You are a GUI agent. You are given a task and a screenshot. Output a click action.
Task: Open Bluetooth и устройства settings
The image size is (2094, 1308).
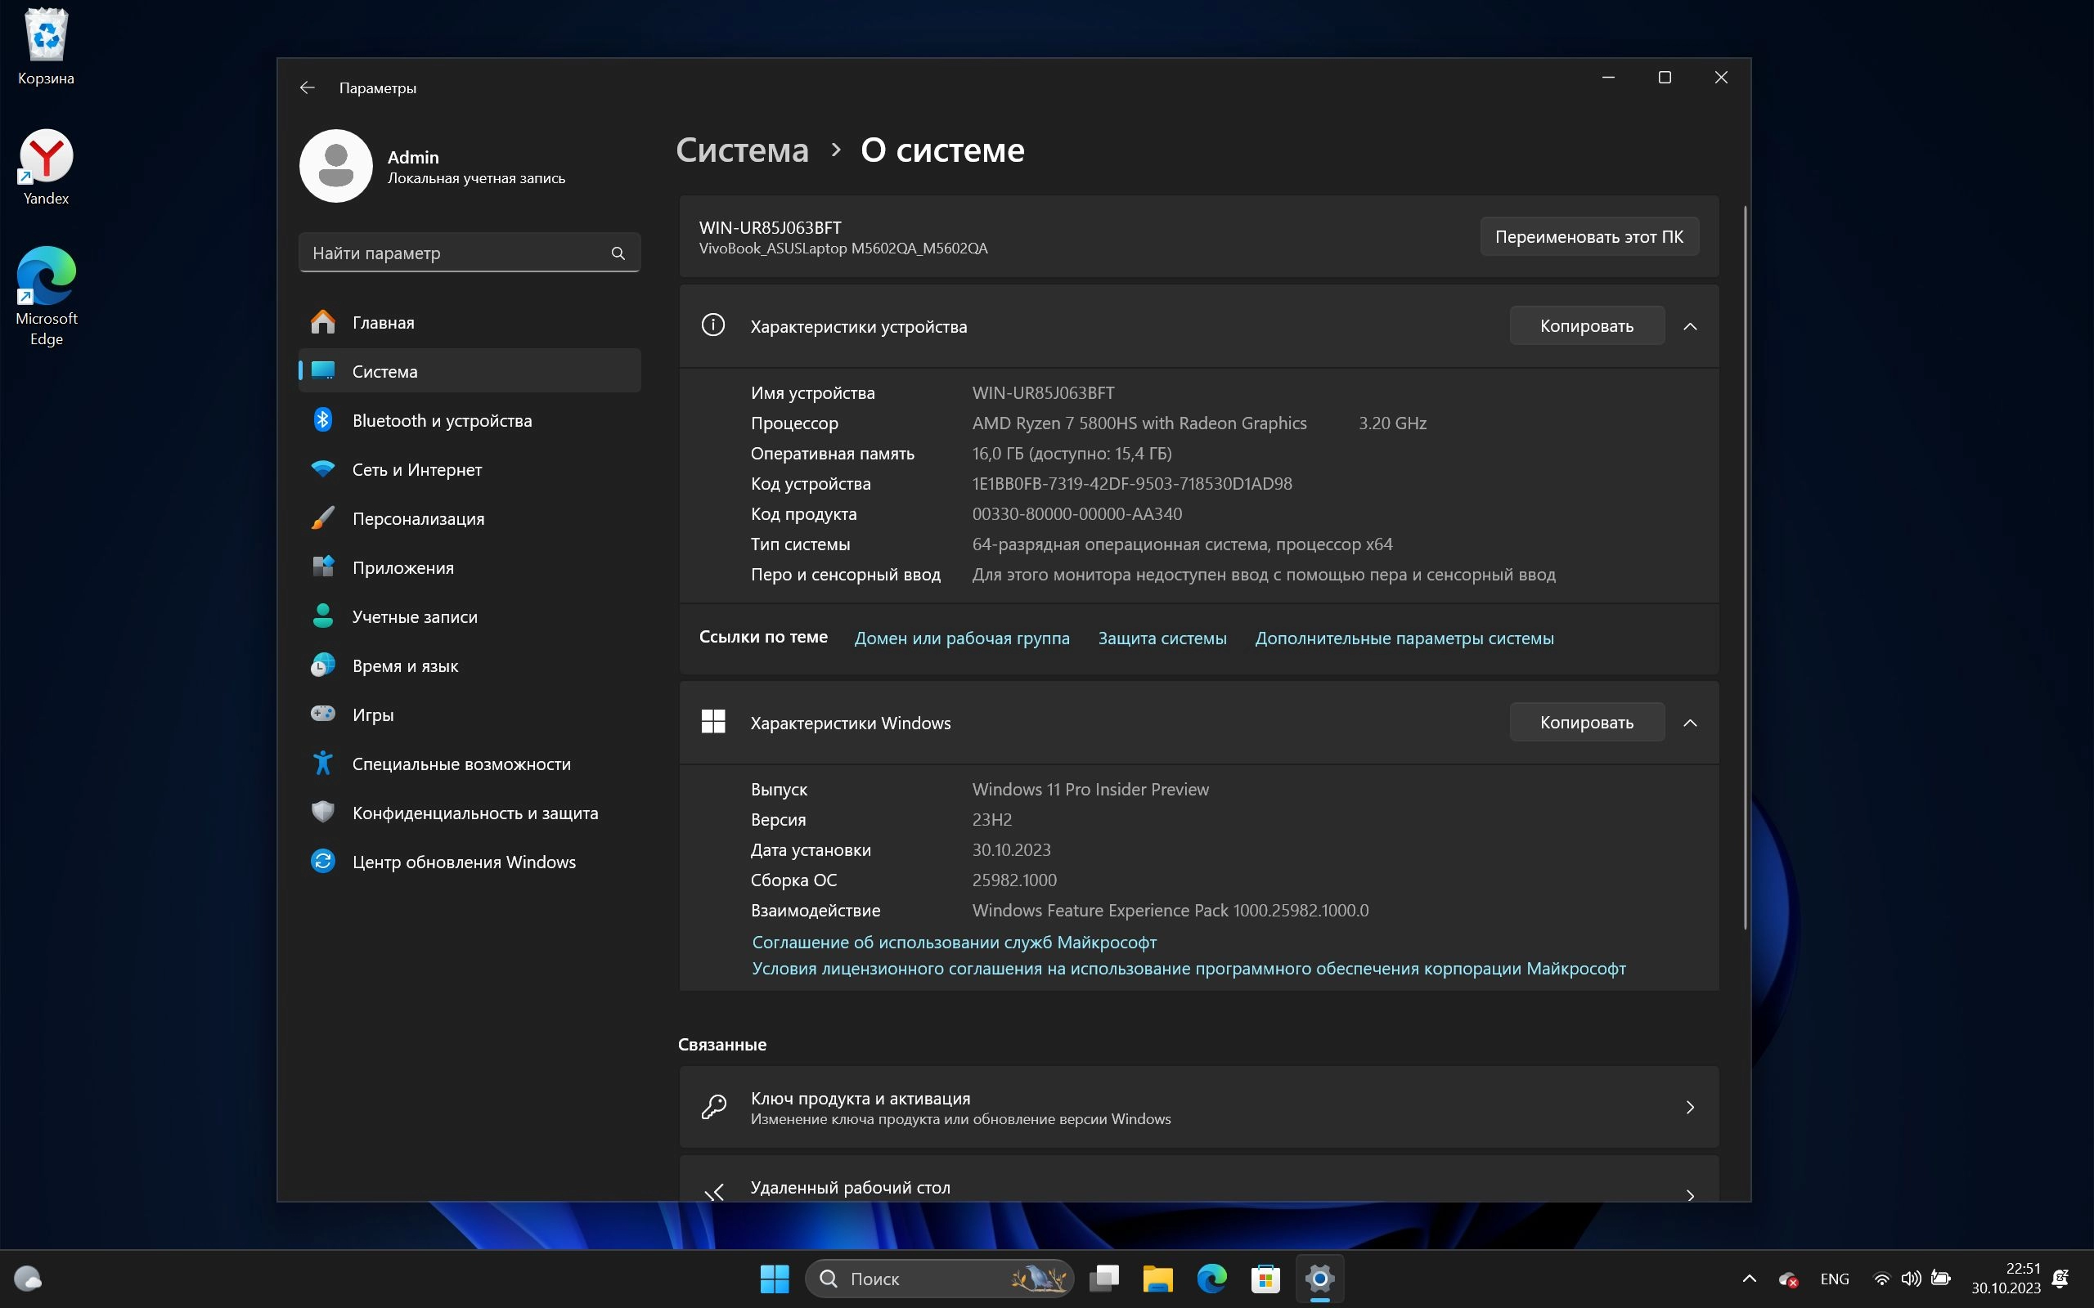pyautogui.click(x=442, y=420)
